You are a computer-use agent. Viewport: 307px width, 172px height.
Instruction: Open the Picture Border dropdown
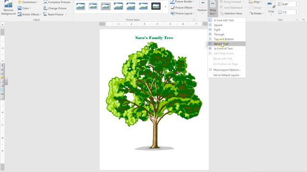point(182,2)
